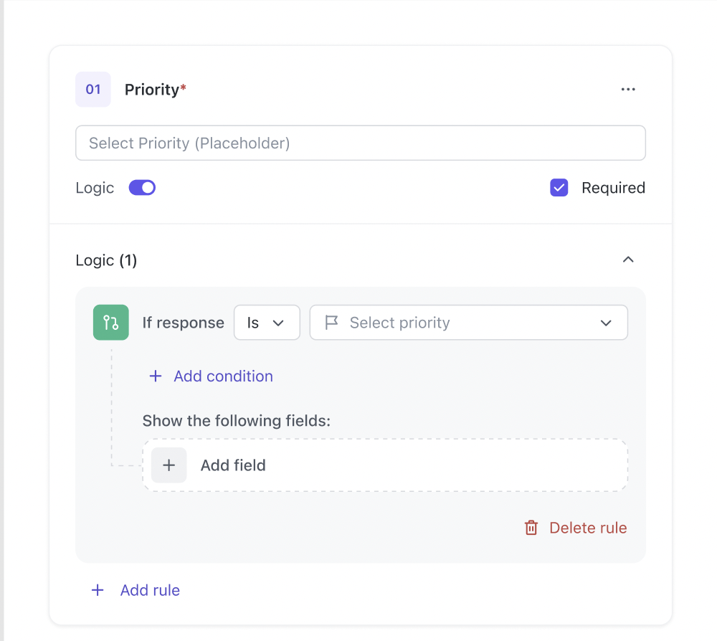Open the "Is" condition operator dropdown
717x641 pixels.
pyautogui.click(x=267, y=323)
